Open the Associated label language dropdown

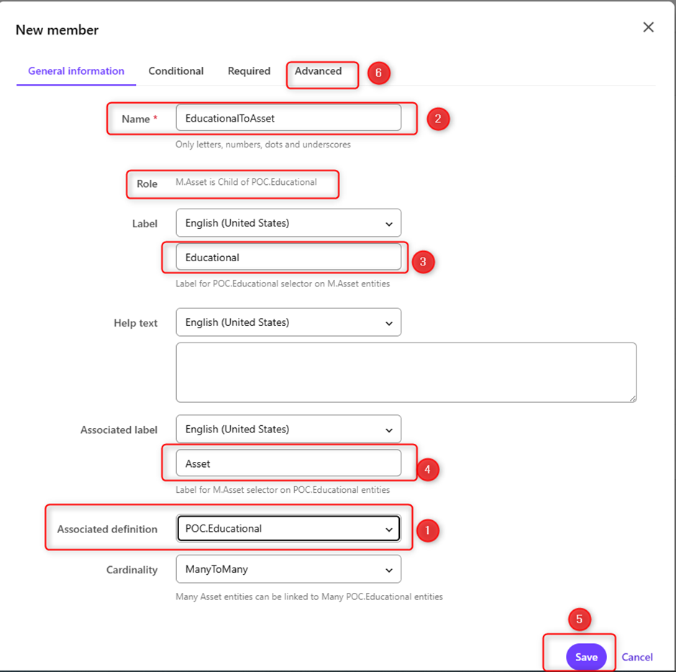(288, 429)
